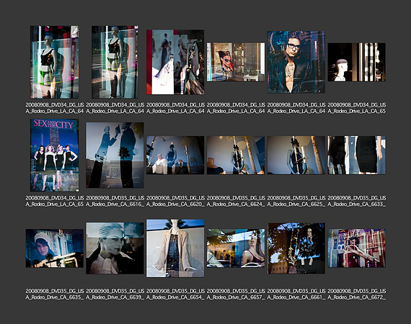Viewport: 411px width, 324px height.
Task: Select the fashion illustration thumbnail with red stripe
Action: 175,62
